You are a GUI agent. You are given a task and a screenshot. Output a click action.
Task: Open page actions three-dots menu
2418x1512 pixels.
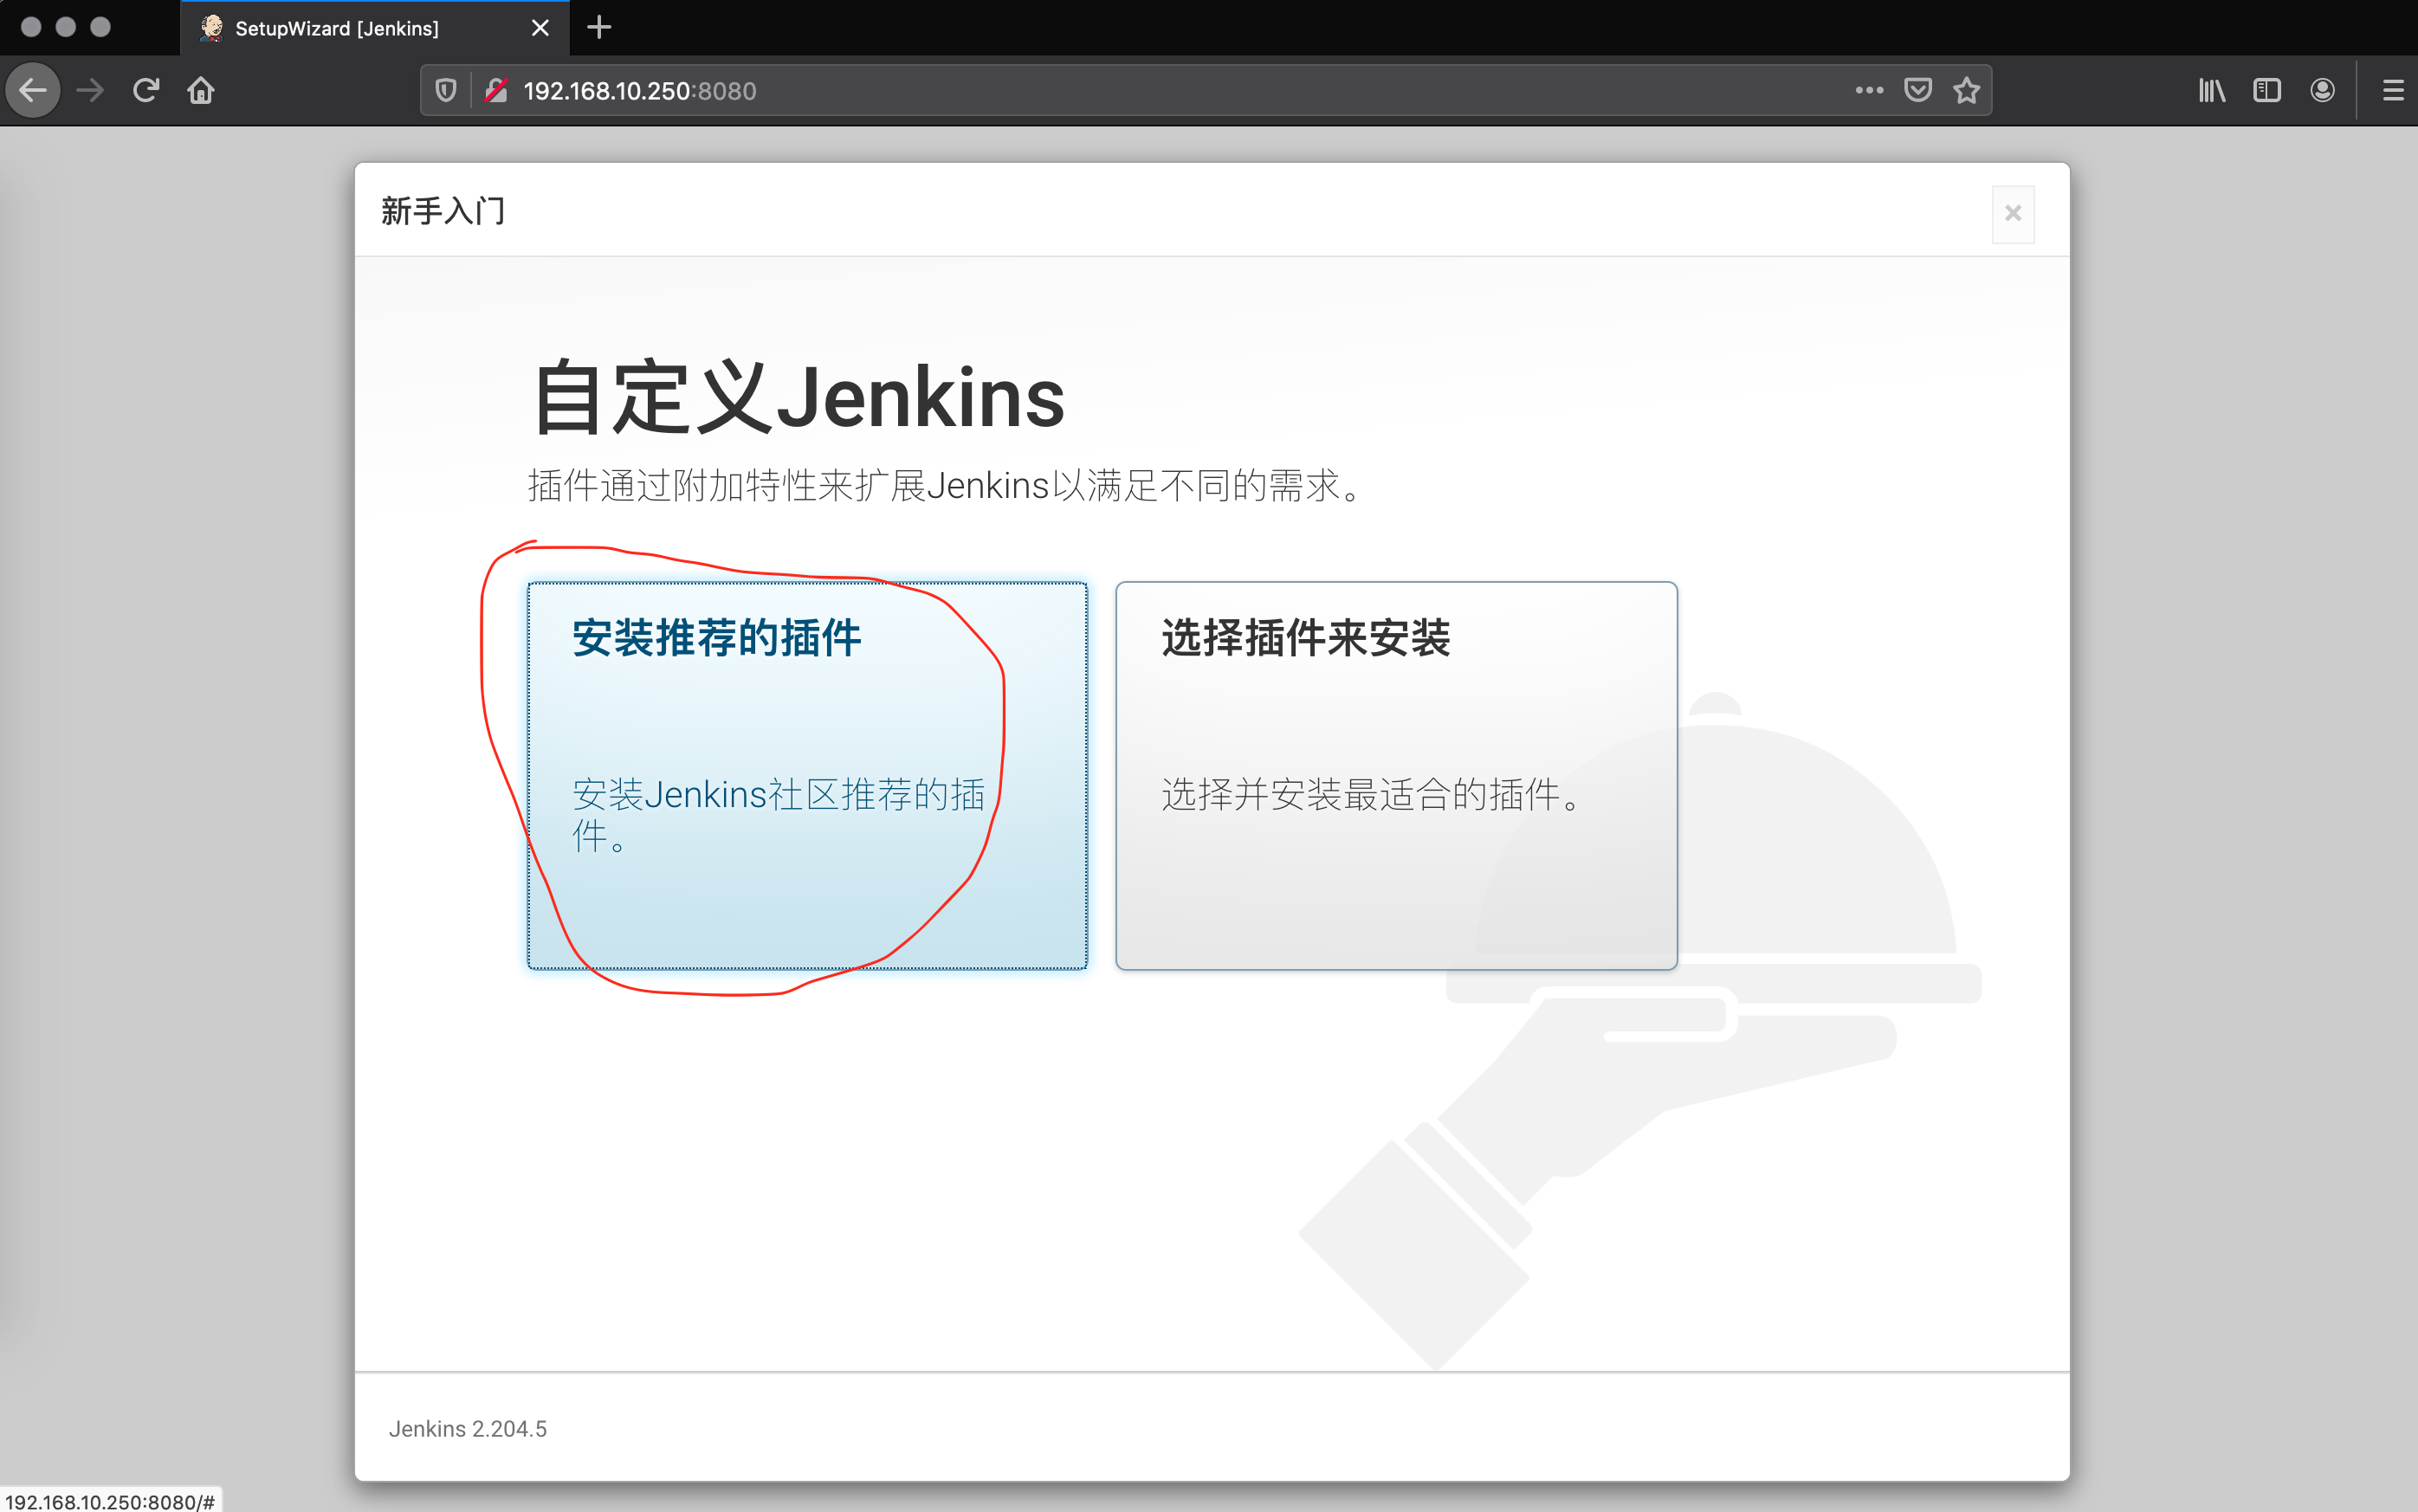[x=1869, y=91]
